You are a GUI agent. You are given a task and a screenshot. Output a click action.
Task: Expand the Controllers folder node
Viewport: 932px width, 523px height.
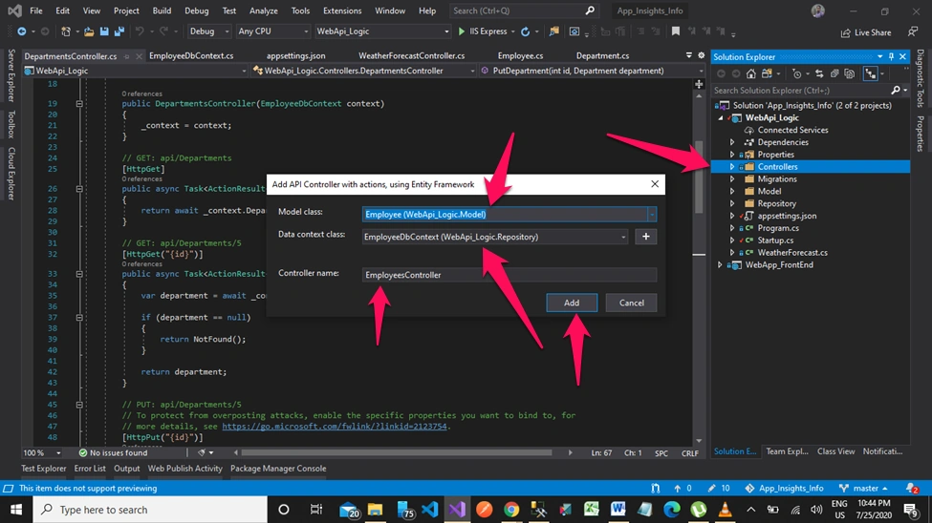[x=732, y=167]
